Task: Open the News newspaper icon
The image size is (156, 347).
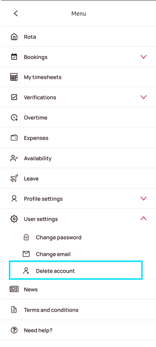Action: tap(14, 289)
